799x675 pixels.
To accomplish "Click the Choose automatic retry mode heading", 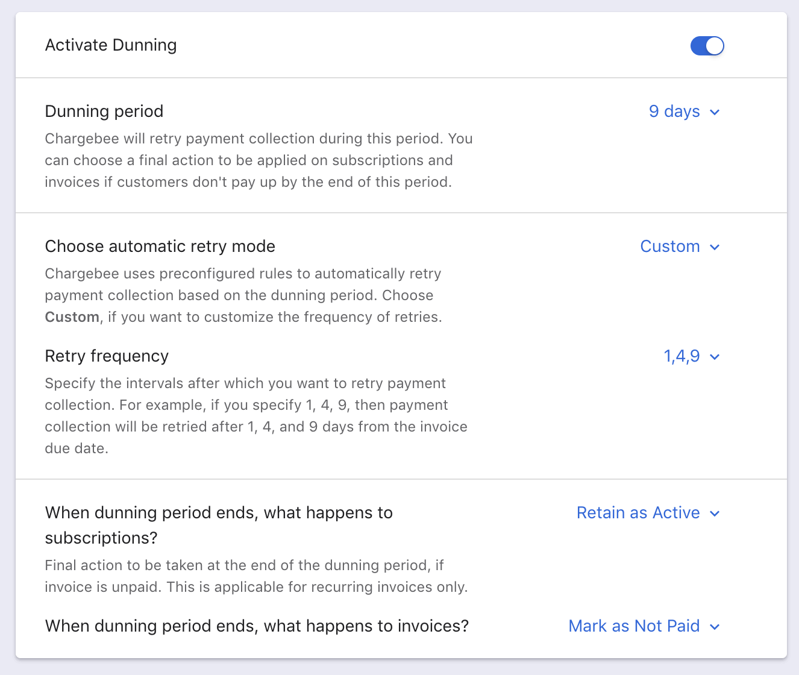I will [x=160, y=246].
